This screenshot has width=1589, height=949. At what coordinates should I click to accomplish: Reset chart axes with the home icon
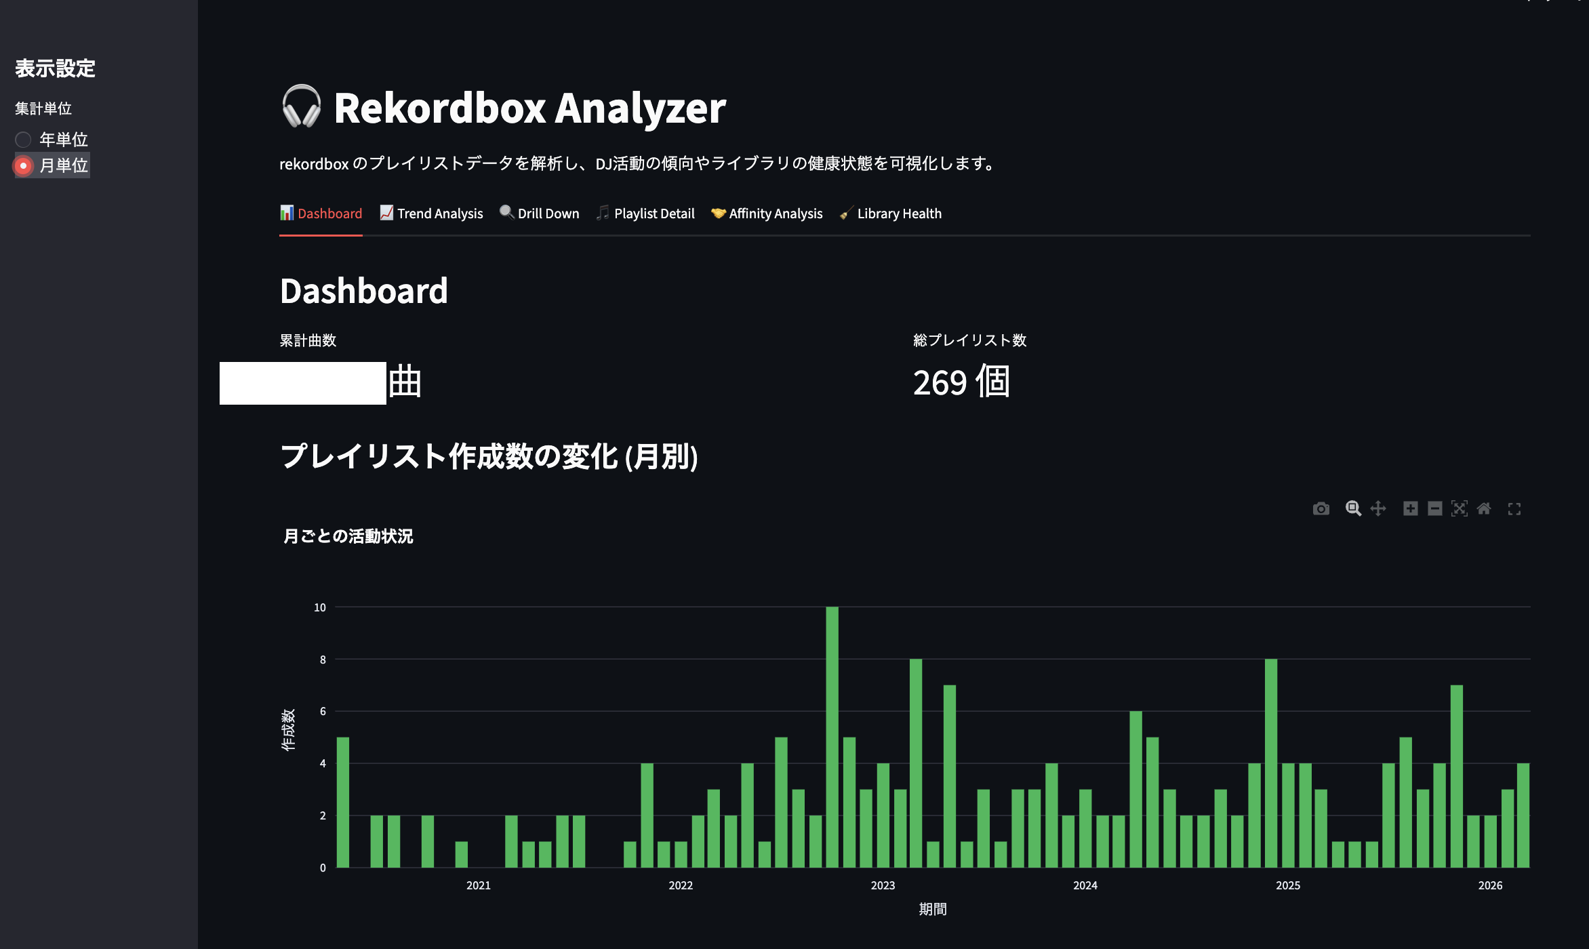click(1484, 509)
